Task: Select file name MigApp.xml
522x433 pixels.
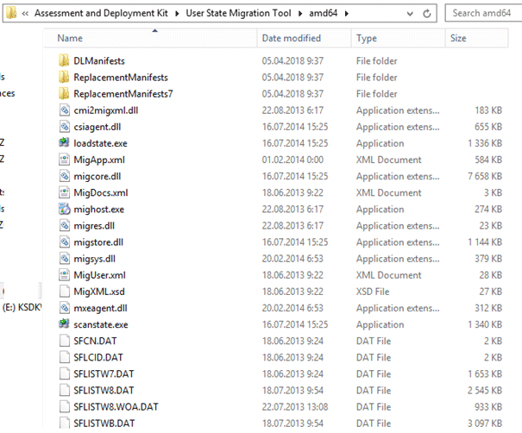Action: click(x=99, y=160)
